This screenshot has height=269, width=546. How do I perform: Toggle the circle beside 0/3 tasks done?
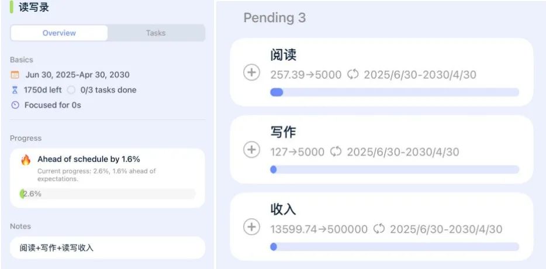[x=71, y=90]
